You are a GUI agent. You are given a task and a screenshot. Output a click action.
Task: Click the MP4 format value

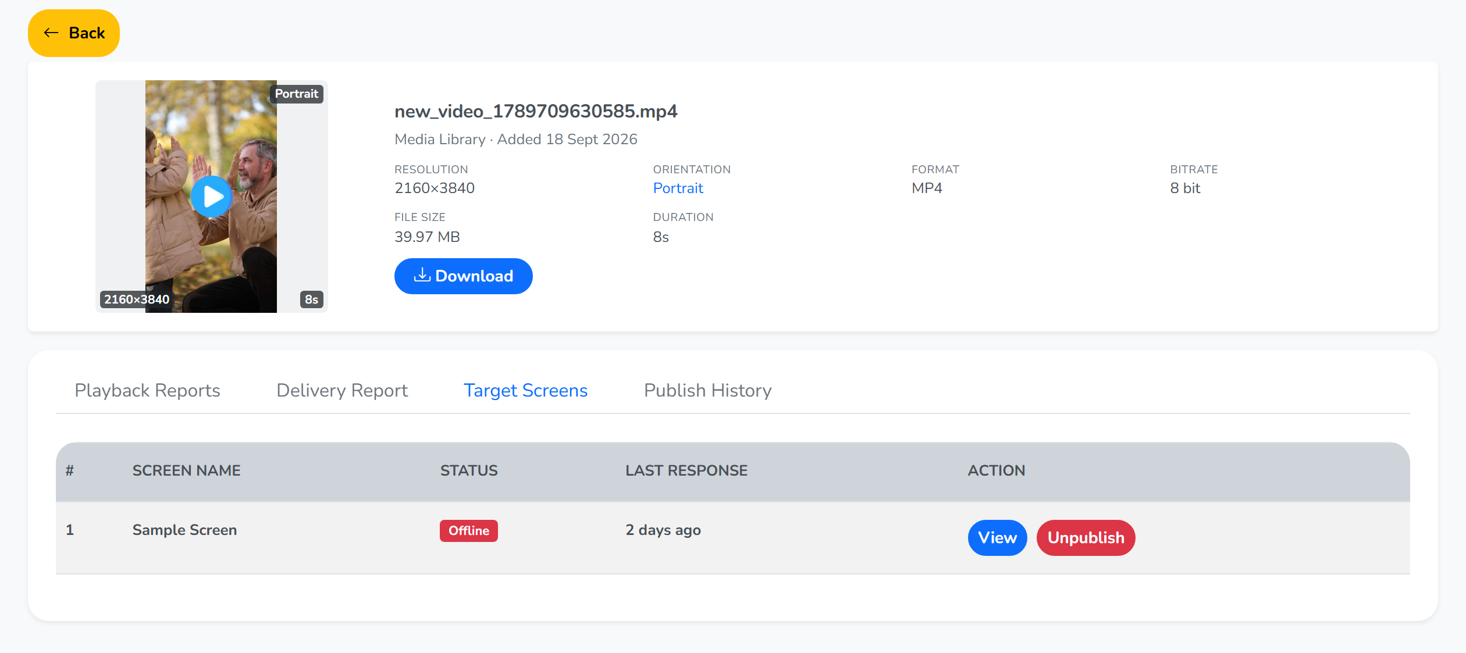[x=927, y=188]
